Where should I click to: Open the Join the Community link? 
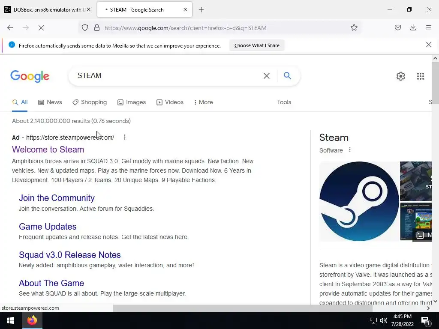57,198
